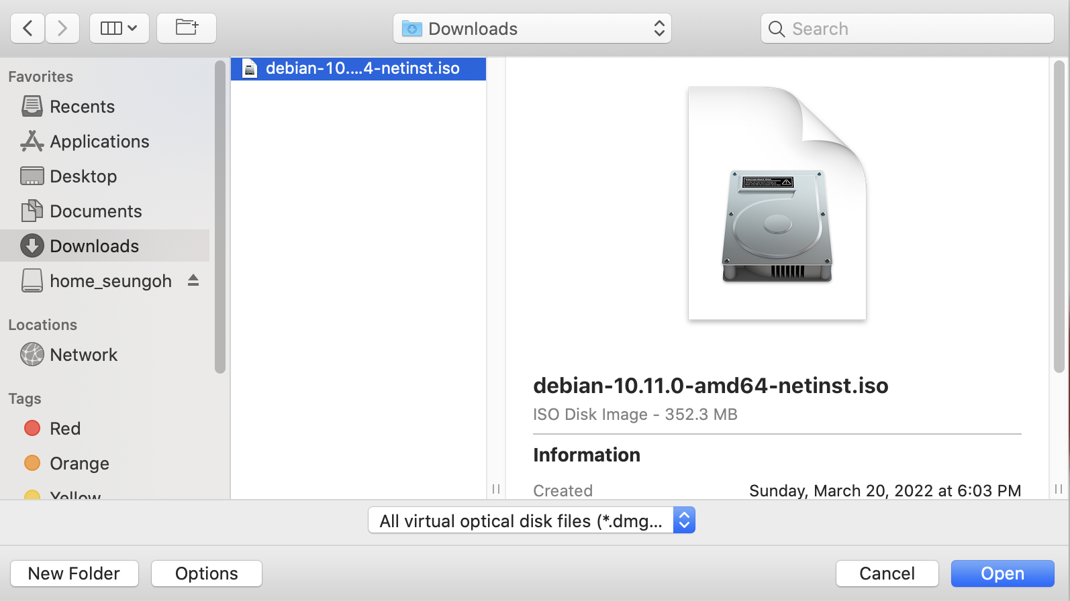
Task: Select Recents in the sidebar
Action: click(x=105, y=107)
